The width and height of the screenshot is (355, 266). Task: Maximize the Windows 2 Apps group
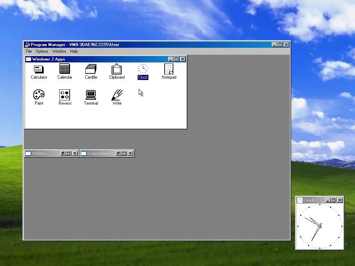(176, 59)
